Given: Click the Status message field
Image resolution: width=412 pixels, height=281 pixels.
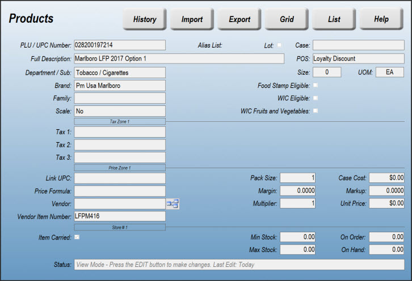Looking at the screenshot, I should click(239, 265).
